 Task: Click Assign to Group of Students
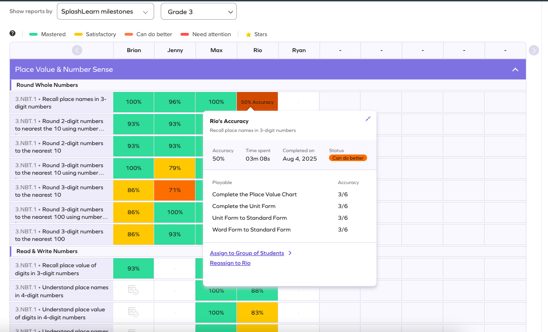(x=248, y=253)
